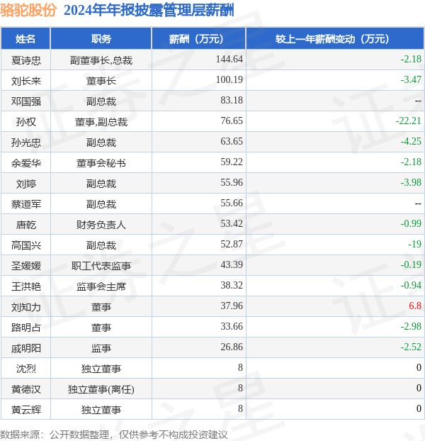Click the position 财务负责人
Image resolution: width=425 pixels, height=441 pixels.
pyautogui.click(x=101, y=225)
